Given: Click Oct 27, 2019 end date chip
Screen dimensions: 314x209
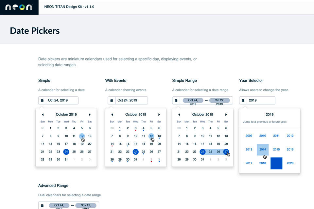Looking at the screenshot, I should [219, 101].
